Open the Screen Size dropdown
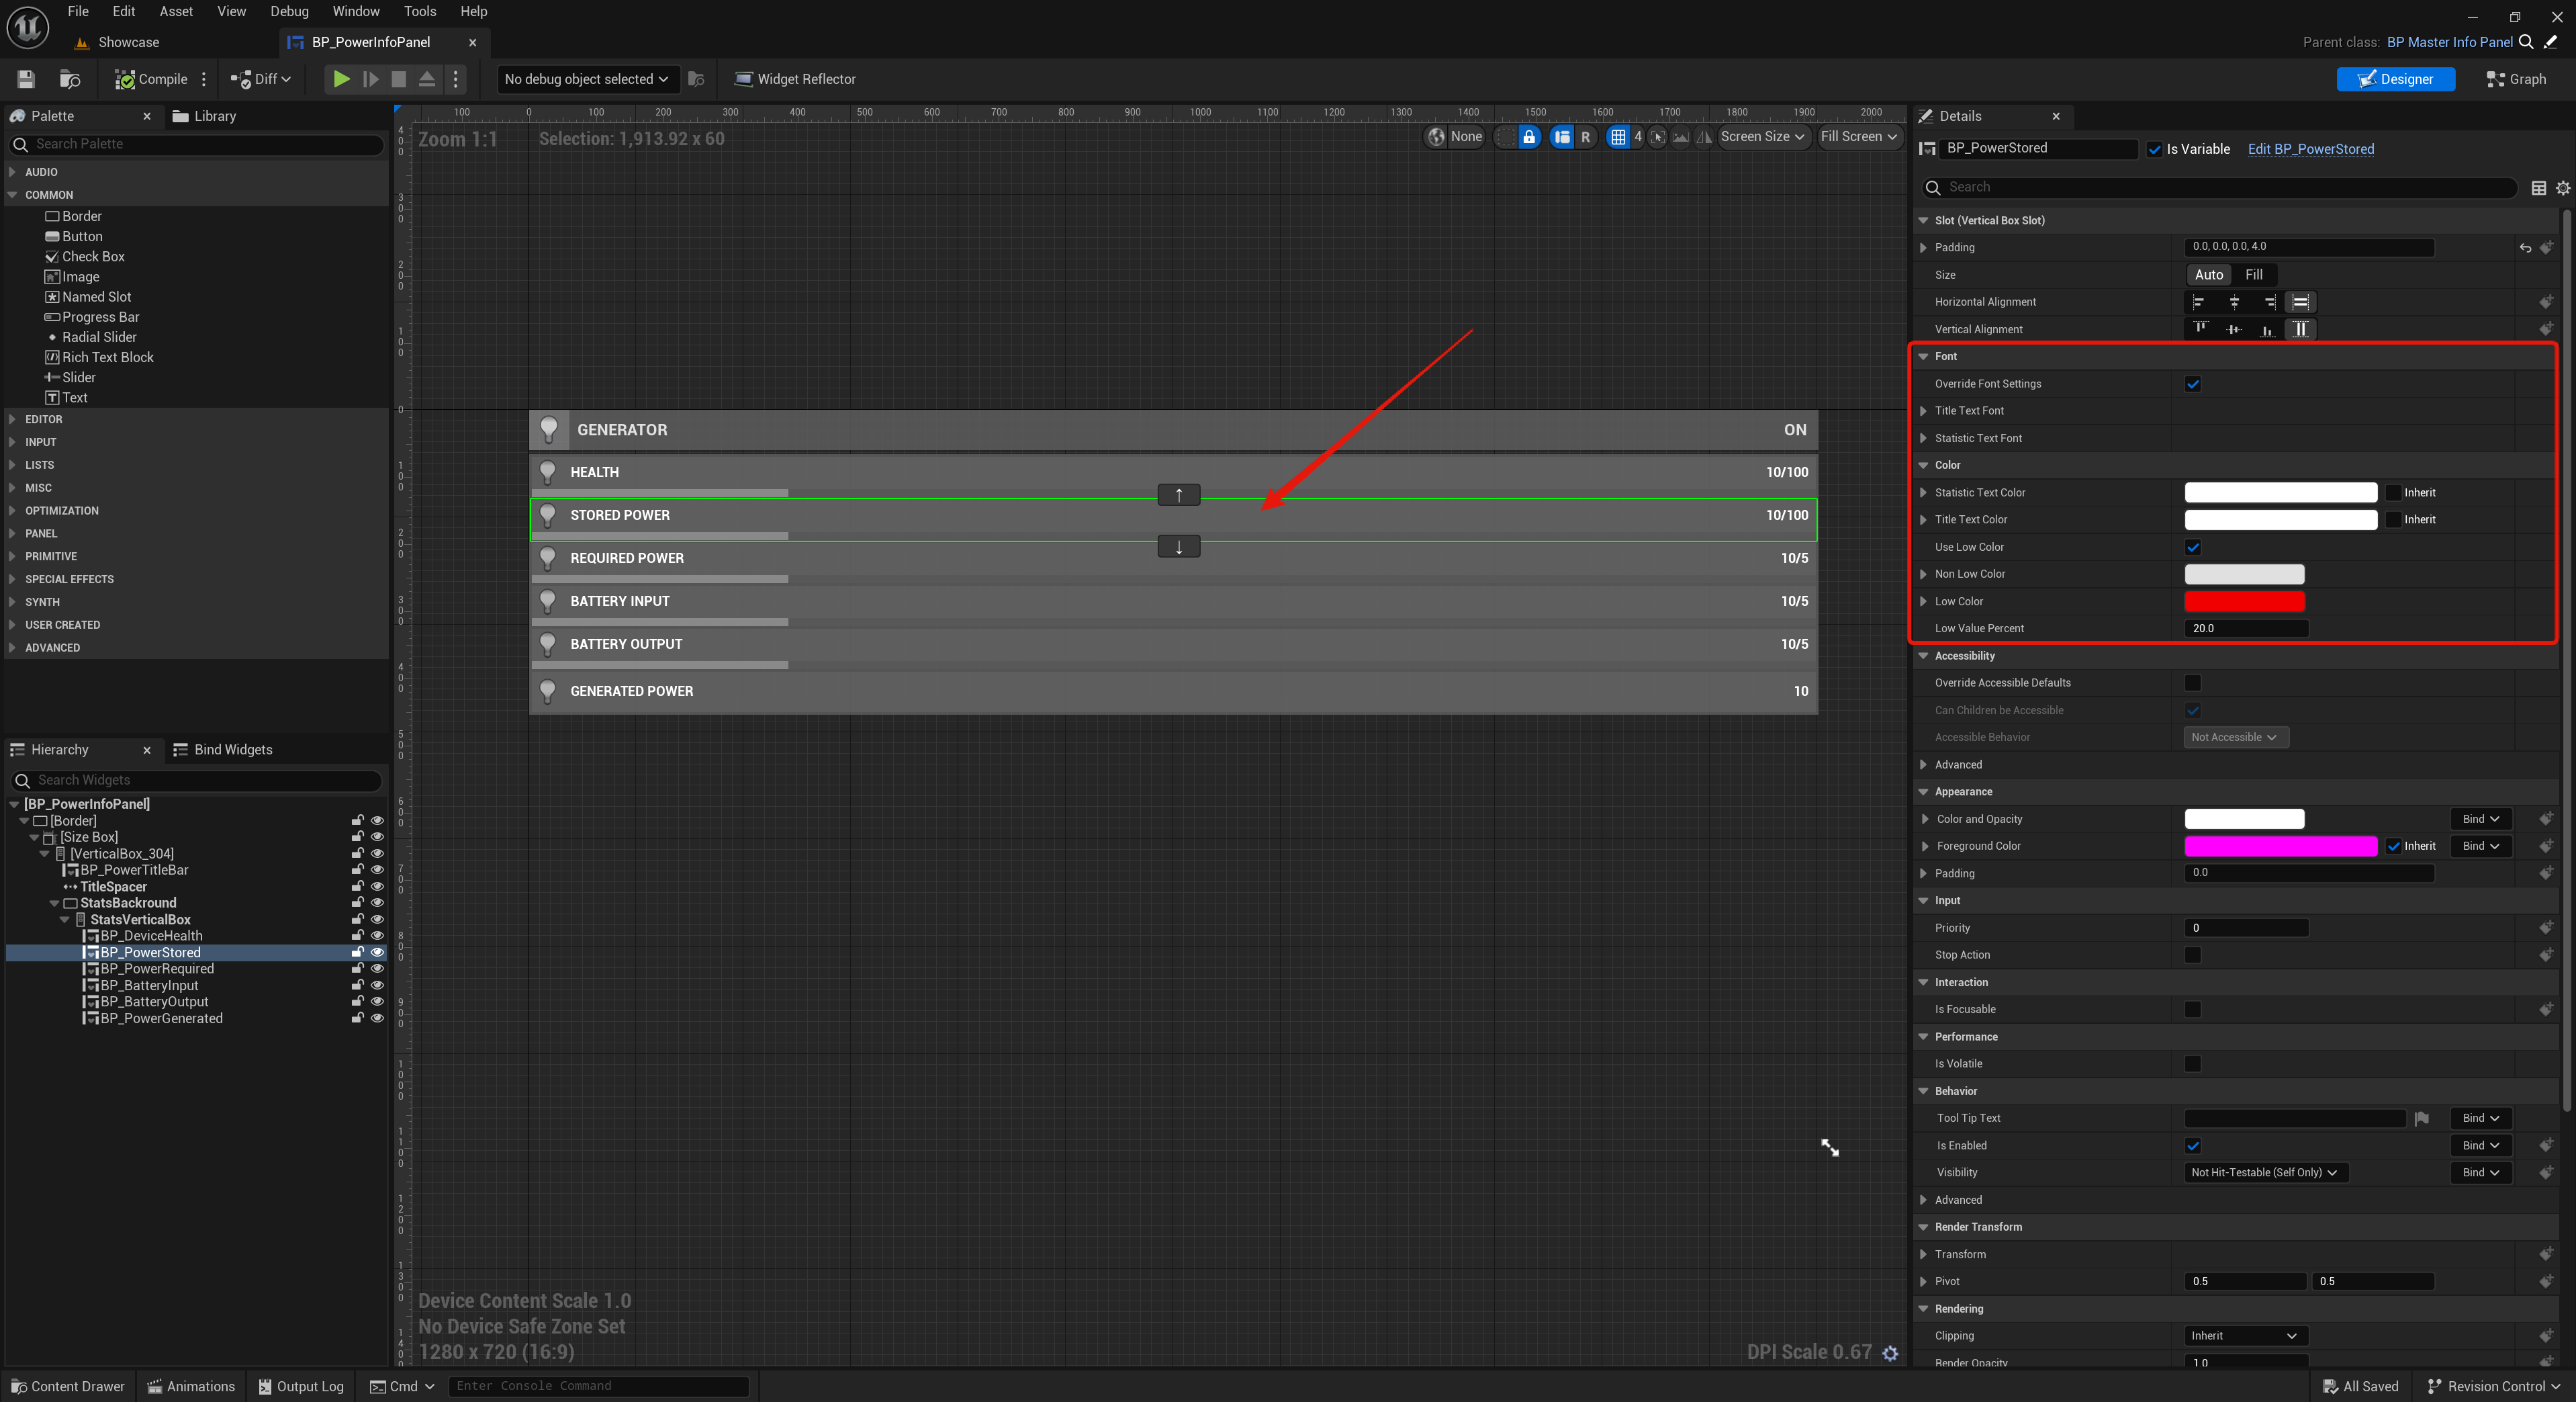Screen dimensions: 2576x1402 pos(1762,137)
